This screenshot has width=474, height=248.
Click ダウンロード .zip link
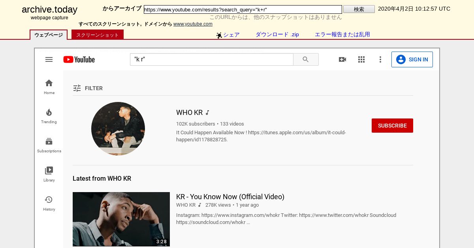pyautogui.click(x=277, y=35)
